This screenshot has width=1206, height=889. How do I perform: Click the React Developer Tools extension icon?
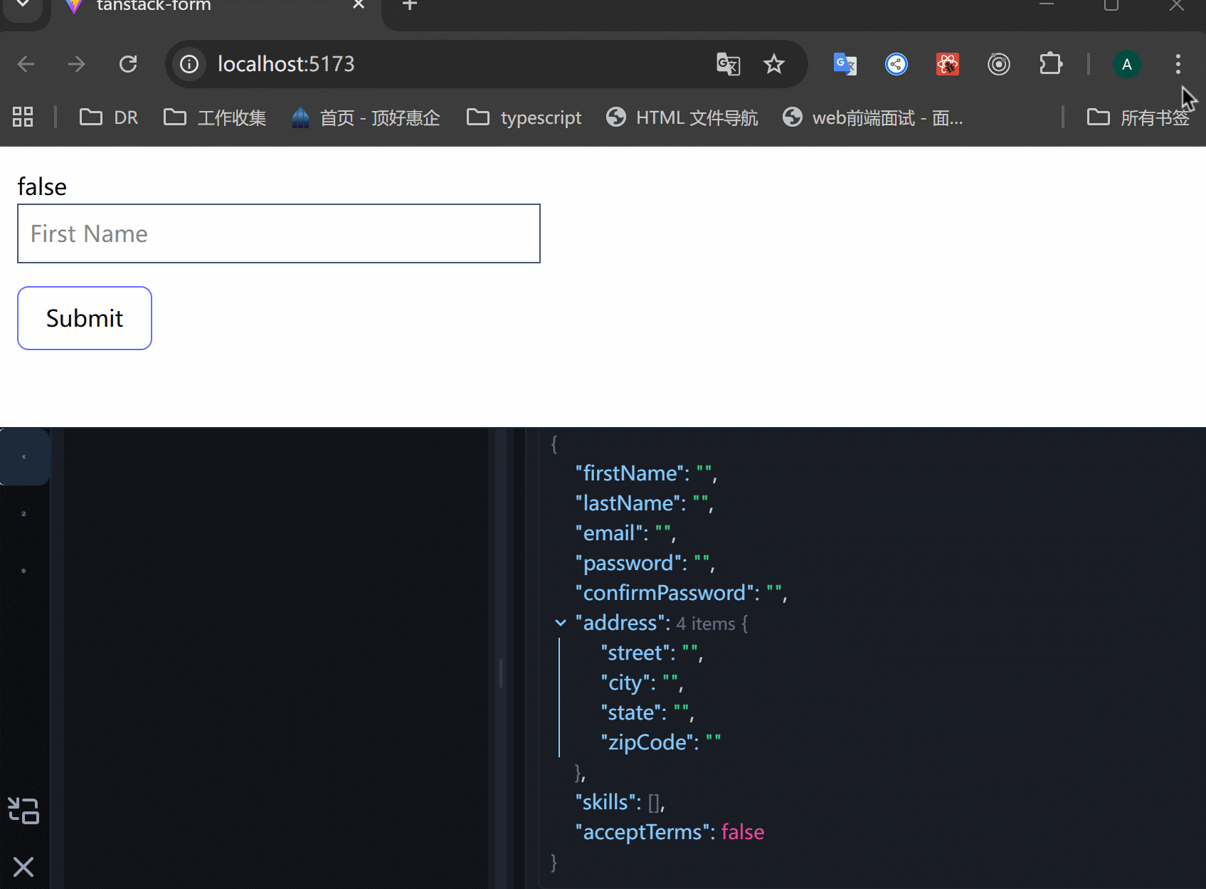(x=947, y=64)
